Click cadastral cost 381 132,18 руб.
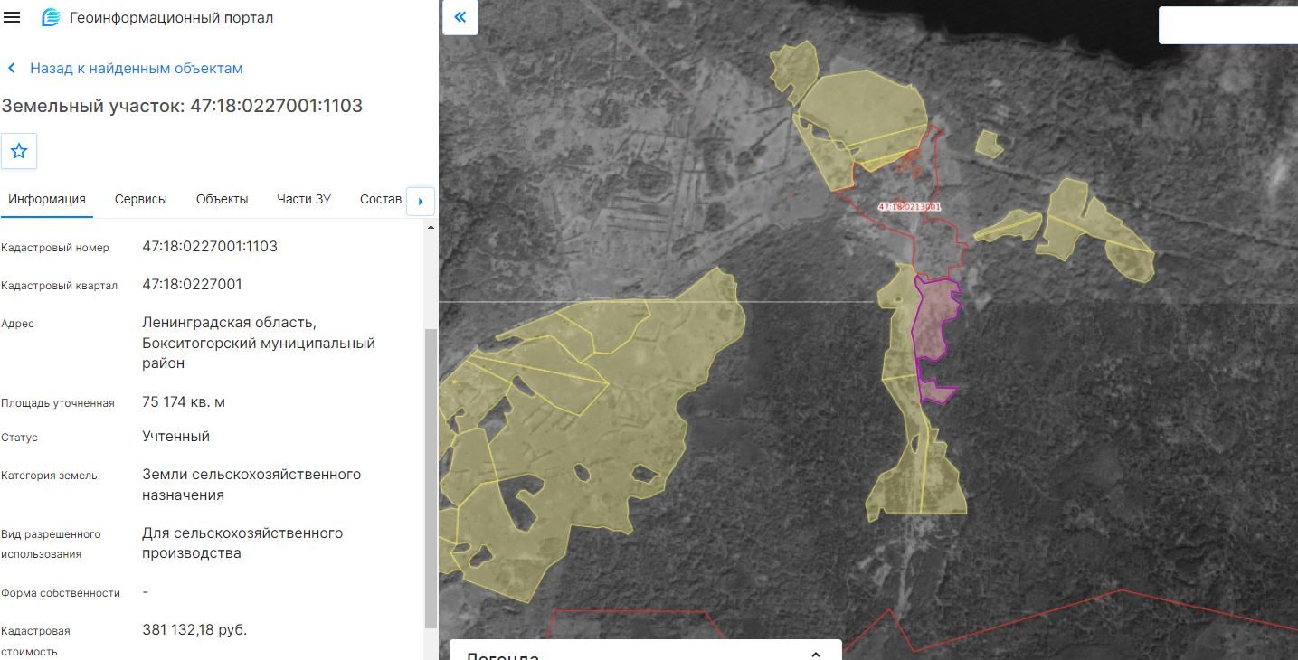Screen dimensions: 1298x660 tap(194, 630)
